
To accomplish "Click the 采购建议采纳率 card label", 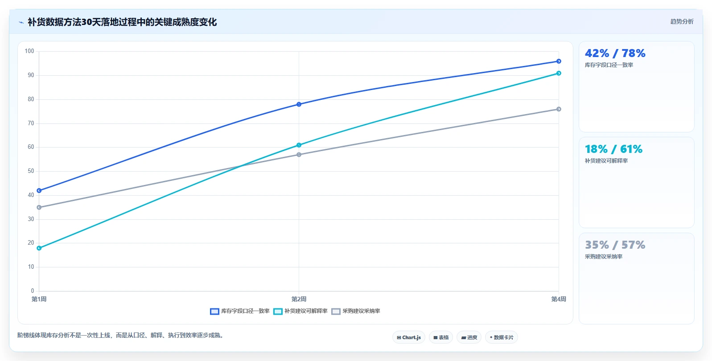I will 604,257.
